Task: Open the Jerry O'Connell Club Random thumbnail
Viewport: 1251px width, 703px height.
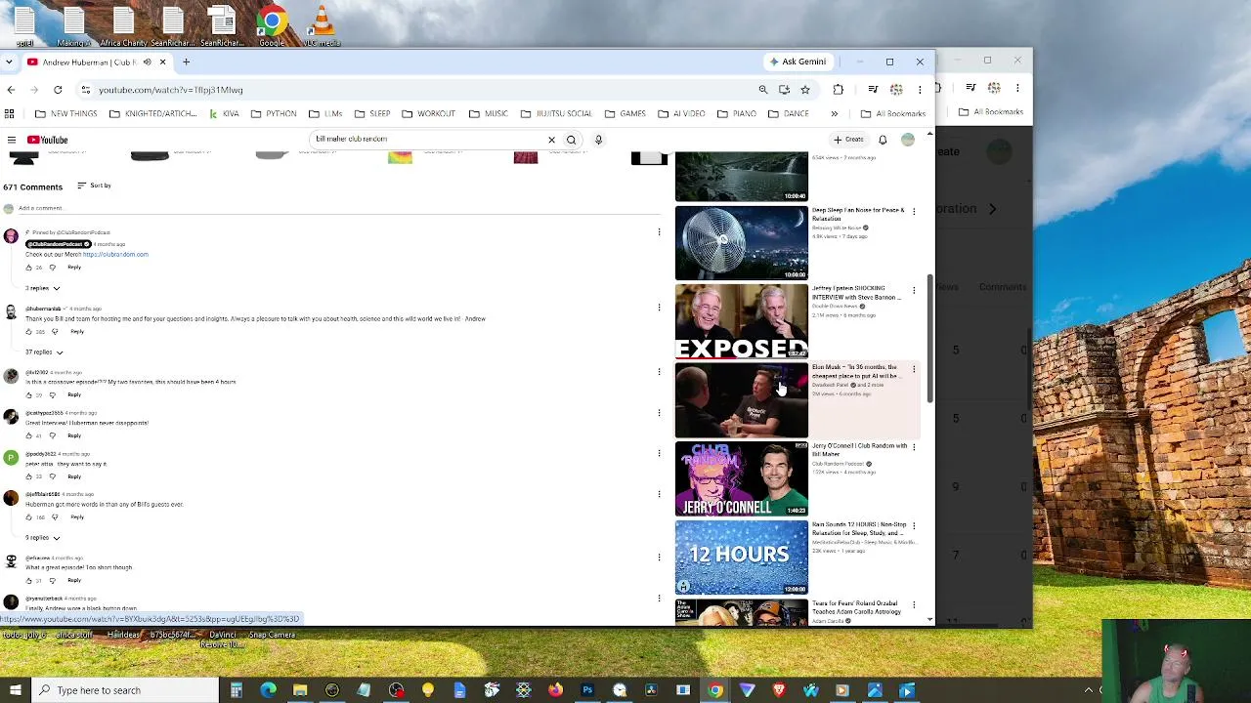Action: pos(742,478)
